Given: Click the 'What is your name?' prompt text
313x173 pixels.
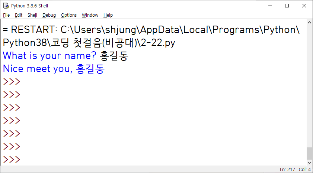Looking at the screenshot, I should pos(49,56).
